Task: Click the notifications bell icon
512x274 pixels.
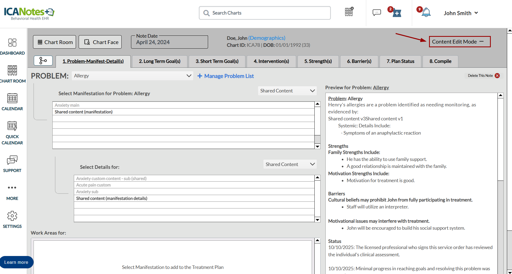Action: [426, 13]
